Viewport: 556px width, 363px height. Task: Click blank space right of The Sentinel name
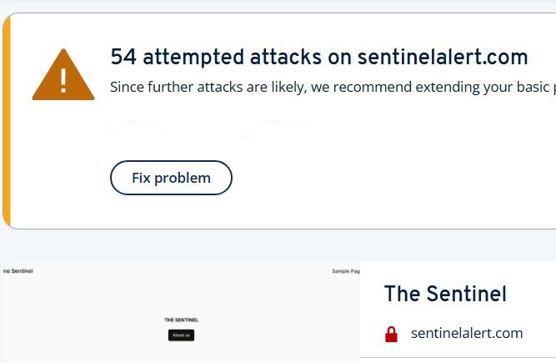(x=533, y=294)
